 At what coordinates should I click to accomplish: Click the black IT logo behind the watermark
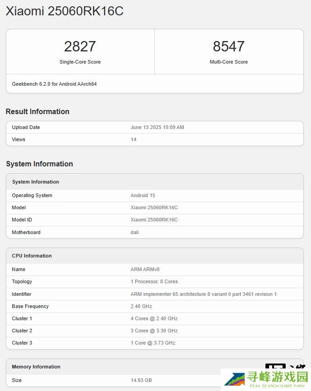[275, 366]
